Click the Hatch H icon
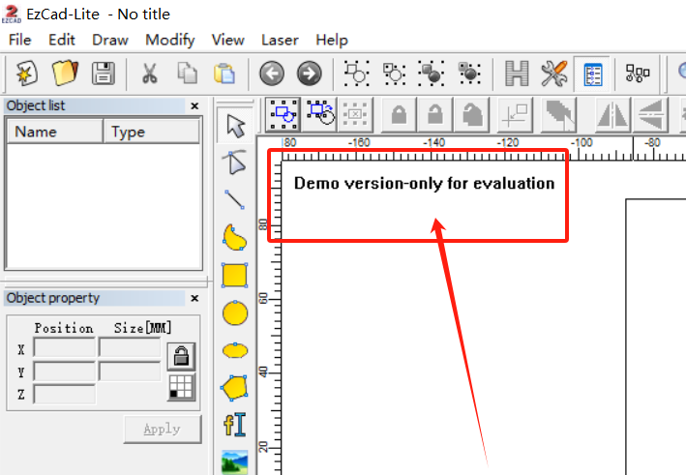 pyautogui.click(x=517, y=74)
